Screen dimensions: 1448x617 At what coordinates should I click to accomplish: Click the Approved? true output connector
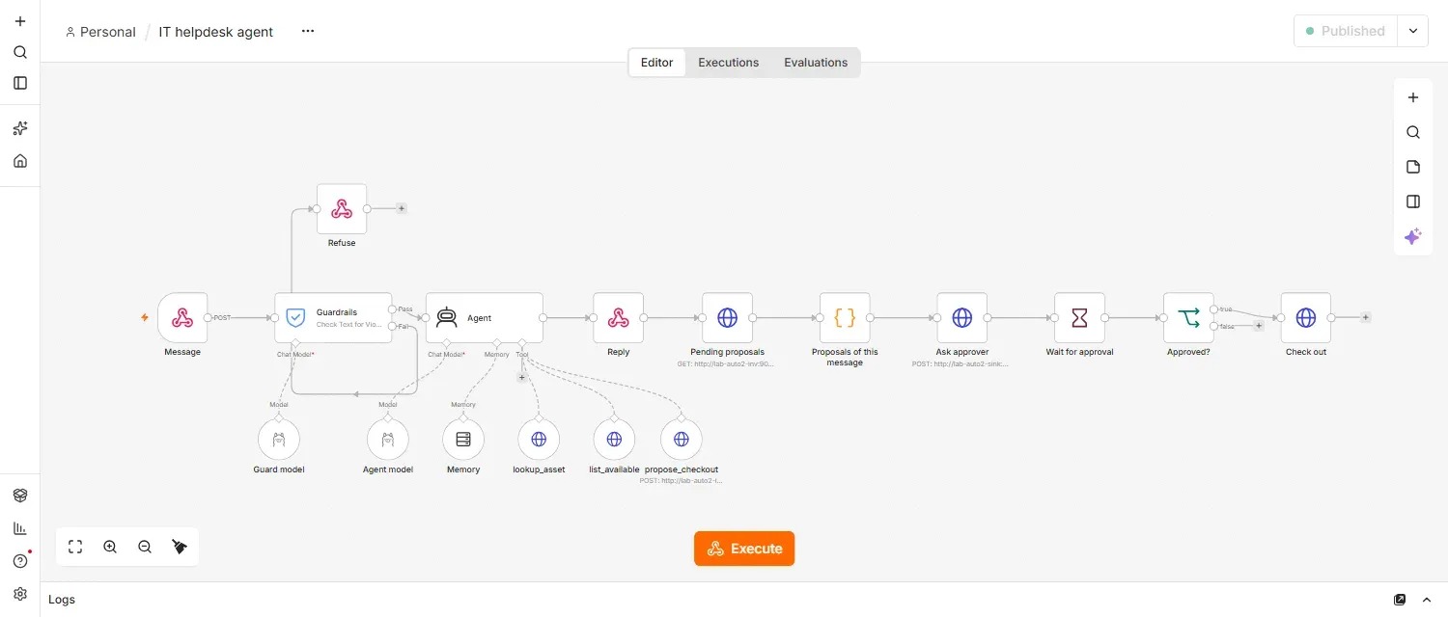click(x=1213, y=308)
